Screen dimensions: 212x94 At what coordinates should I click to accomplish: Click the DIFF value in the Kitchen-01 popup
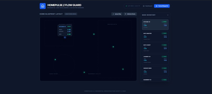(x=69, y=34)
